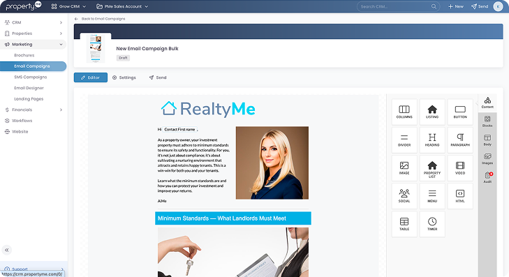The width and height of the screenshot is (509, 277).
Task: Open SMS Campaigns in the sidebar
Action: coord(31,77)
